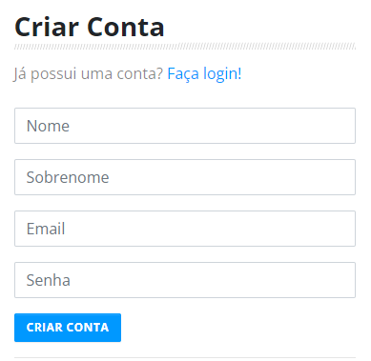Click the Nome input field
The height and width of the screenshot is (361, 371).
pyautogui.click(x=185, y=126)
